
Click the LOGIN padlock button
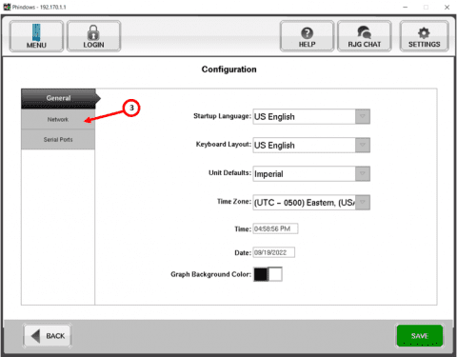tap(93, 36)
